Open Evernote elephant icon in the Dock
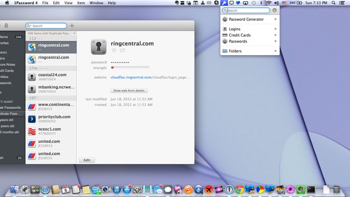This screenshot has width=350, height=197. (301, 190)
